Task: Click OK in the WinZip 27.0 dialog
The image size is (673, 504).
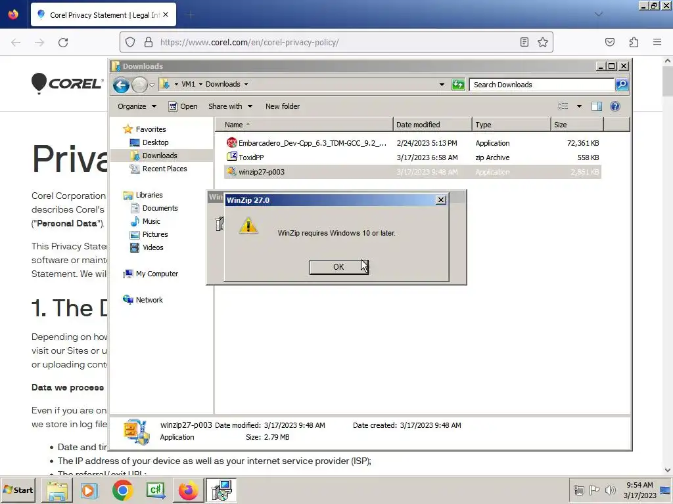Action: coord(338,266)
